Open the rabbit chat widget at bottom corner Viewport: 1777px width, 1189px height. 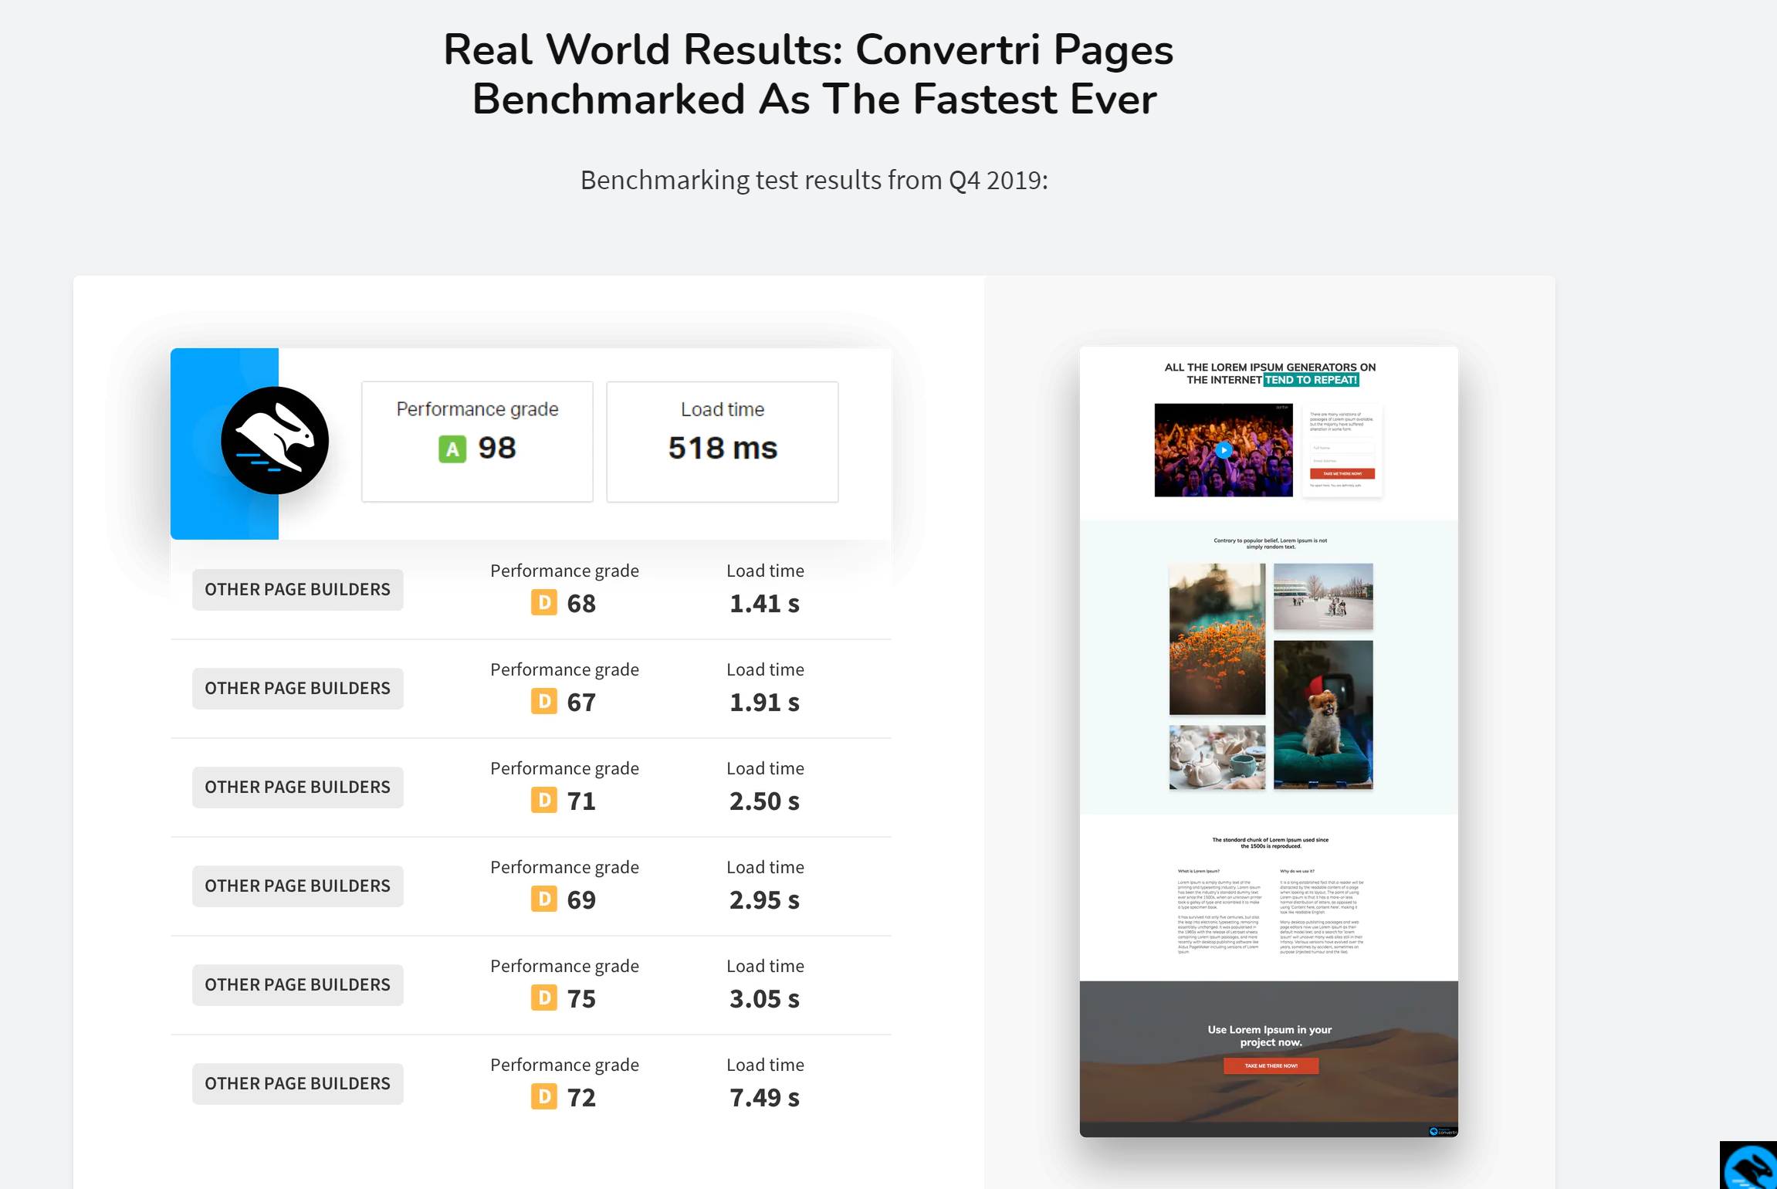[x=1749, y=1166]
